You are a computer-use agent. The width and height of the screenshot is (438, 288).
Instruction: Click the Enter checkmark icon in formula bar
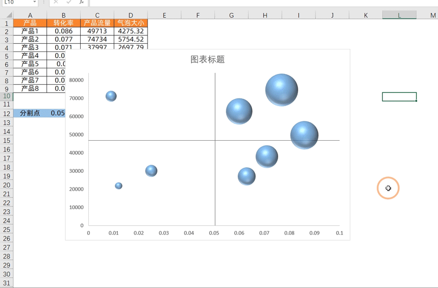tap(69, 3)
